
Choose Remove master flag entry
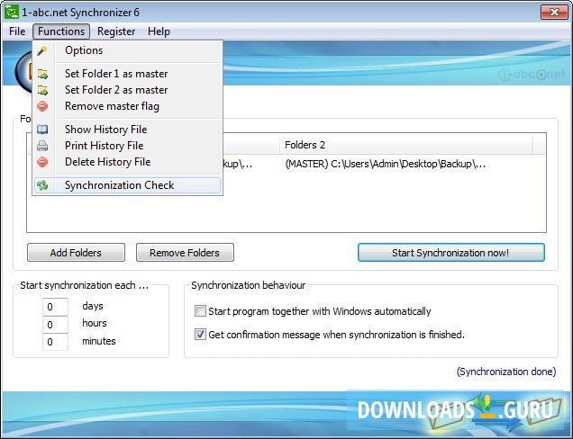pos(127,106)
